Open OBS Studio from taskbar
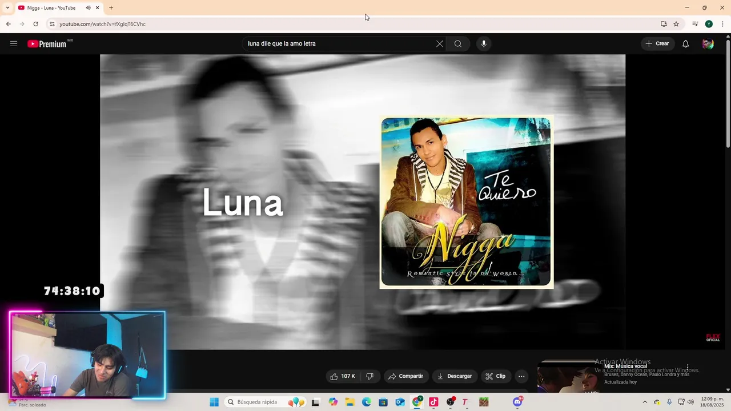 pyautogui.click(x=451, y=402)
